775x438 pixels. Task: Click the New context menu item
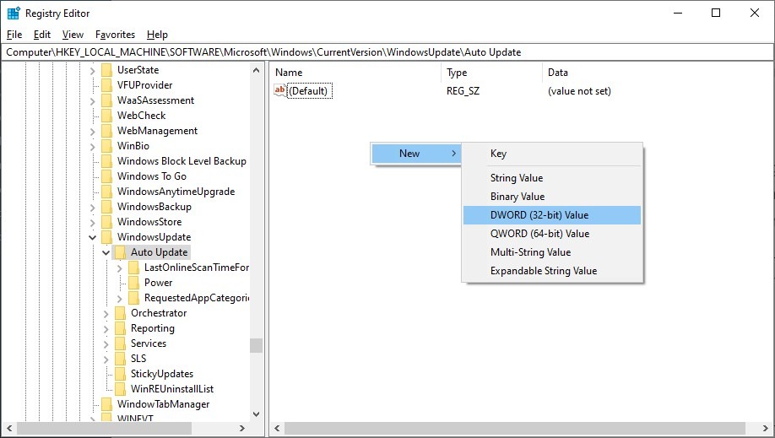(x=416, y=154)
